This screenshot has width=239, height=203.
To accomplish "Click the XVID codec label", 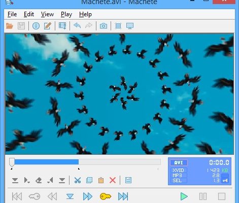I will [178, 171].
